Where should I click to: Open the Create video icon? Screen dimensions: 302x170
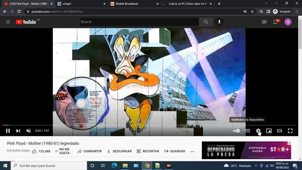point(264,22)
